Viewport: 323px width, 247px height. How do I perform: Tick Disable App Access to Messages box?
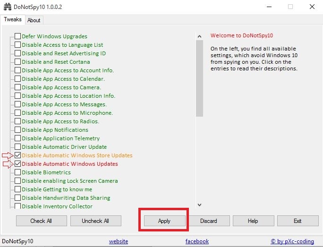(x=18, y=104)
